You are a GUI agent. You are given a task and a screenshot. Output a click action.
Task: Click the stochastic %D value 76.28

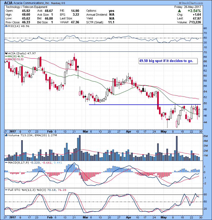[x=62, y=190]
